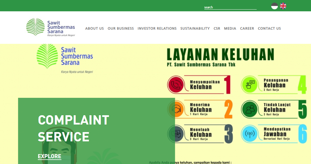Open the Career menu item
The image size is (311, 164).
click(x=247, y=28)
